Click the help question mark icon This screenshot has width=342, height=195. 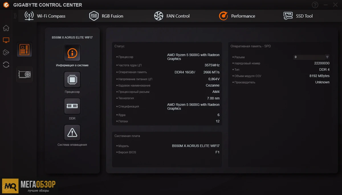pos(315,5)
